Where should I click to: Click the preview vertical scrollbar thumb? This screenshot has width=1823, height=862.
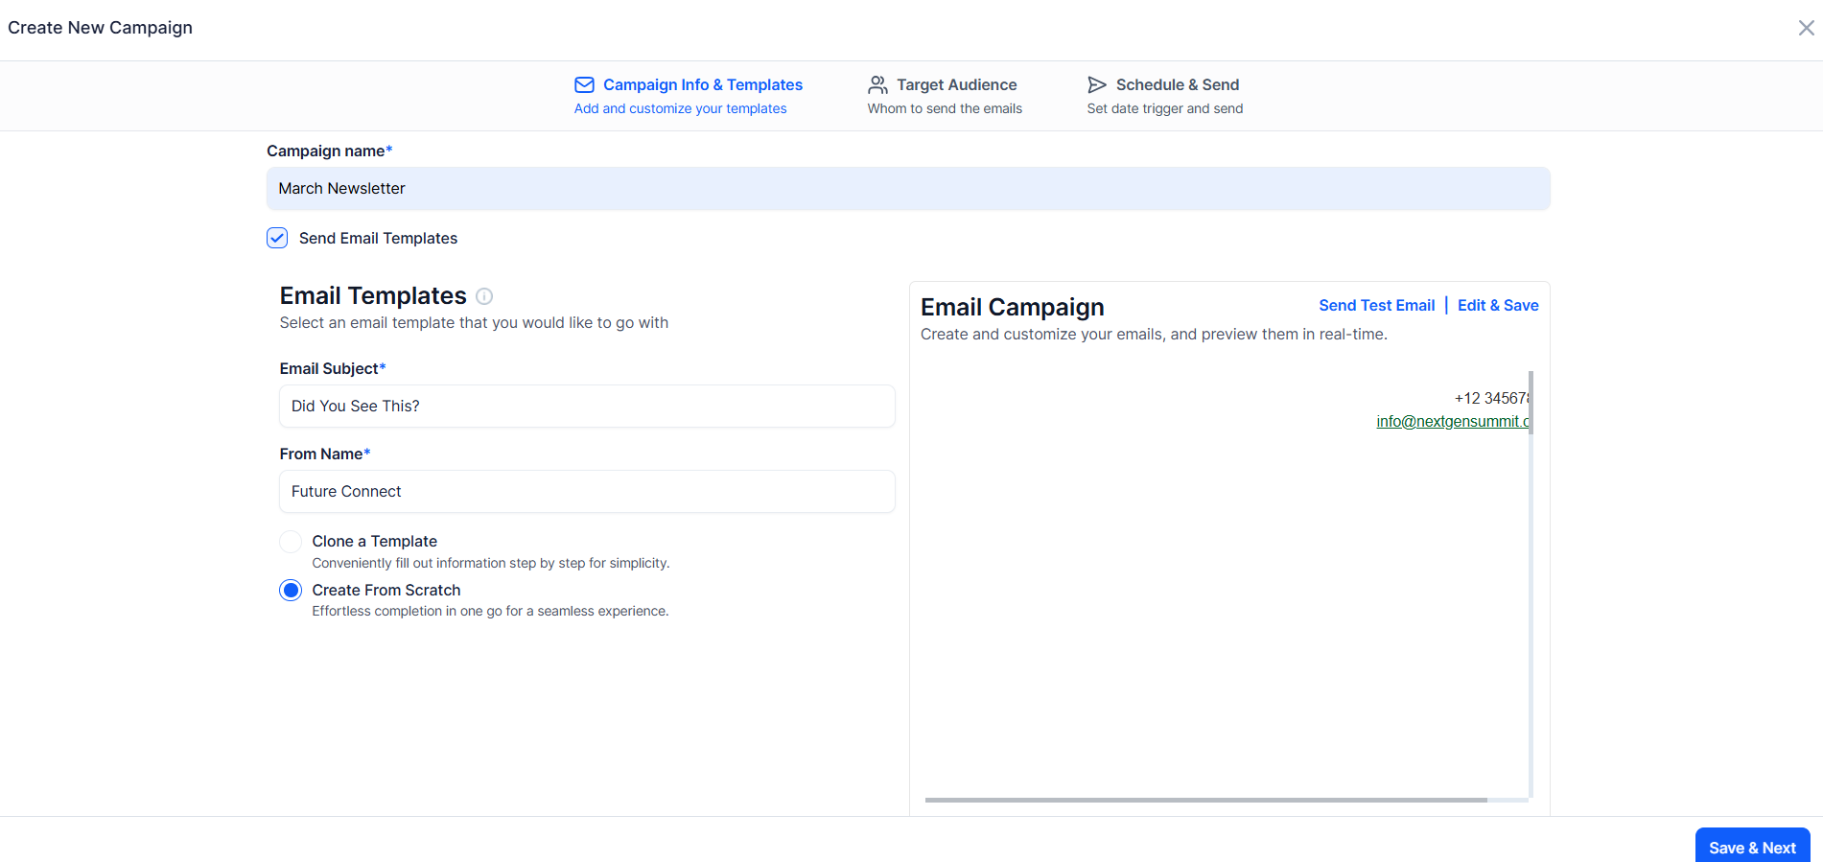coord(1531,403)
